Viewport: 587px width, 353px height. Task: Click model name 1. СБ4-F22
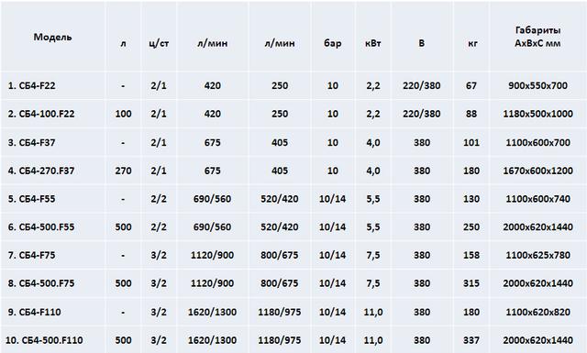31,85
